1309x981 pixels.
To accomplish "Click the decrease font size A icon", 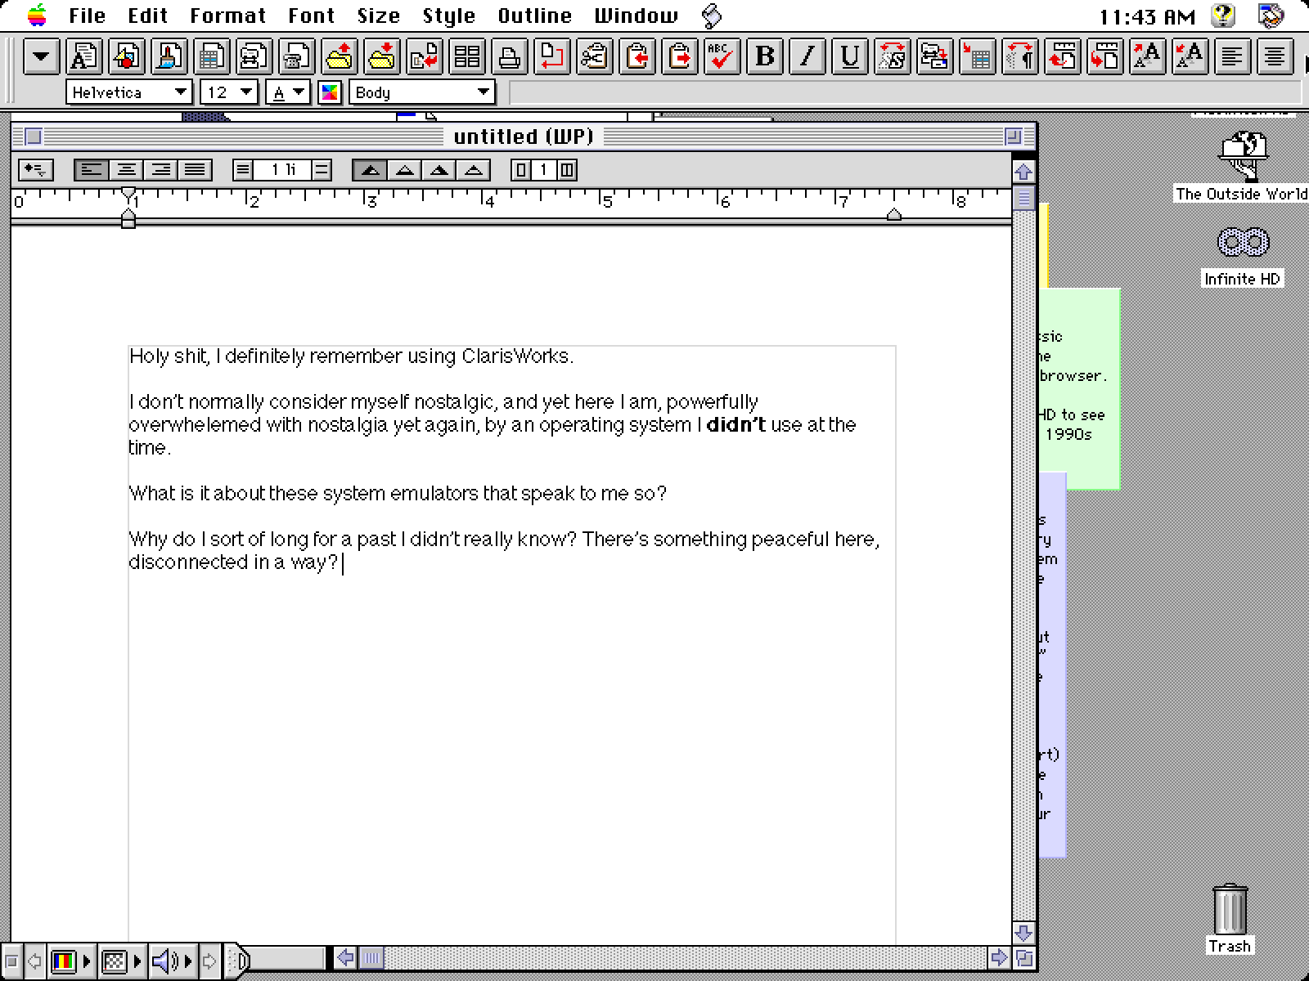I will coord(1190,56).
